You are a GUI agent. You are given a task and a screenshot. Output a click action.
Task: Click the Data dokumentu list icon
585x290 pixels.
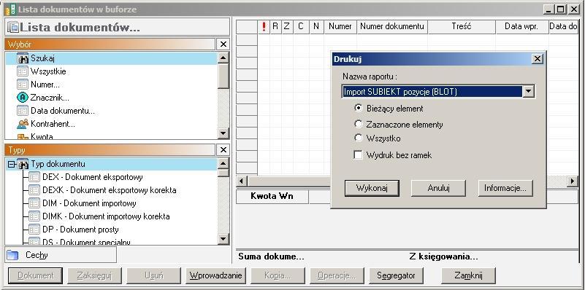click(23, 111)
